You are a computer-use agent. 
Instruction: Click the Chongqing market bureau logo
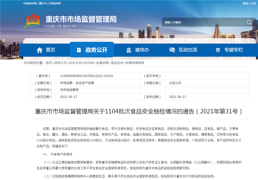point(32,21)
